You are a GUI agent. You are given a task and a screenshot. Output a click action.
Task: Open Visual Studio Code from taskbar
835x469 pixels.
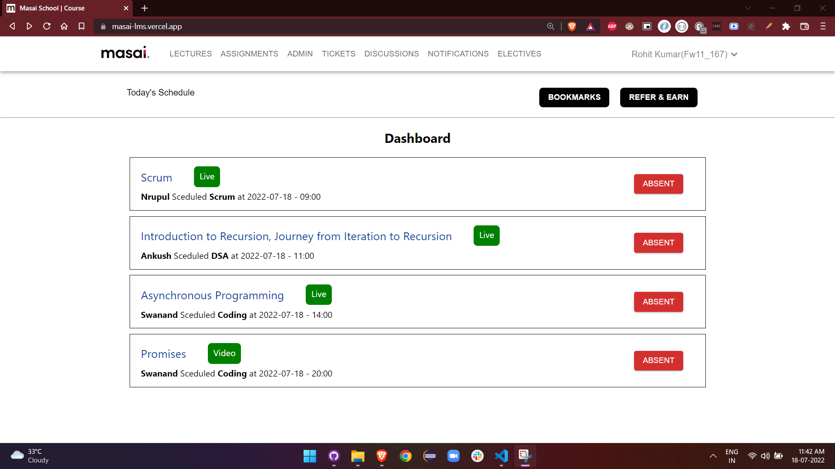click(x=501, y=456)
